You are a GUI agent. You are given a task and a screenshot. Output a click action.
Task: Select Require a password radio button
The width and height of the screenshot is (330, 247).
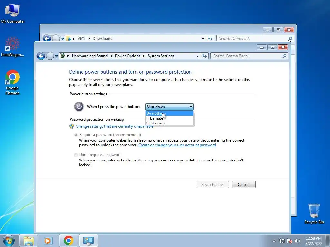point(76,135)
